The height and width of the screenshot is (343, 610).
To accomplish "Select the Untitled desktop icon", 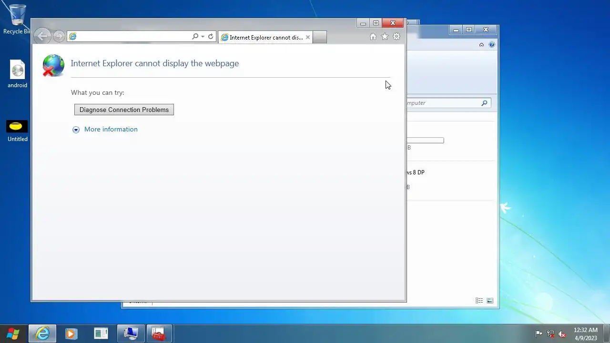I will pyautogui.click(x=17, y=131).
